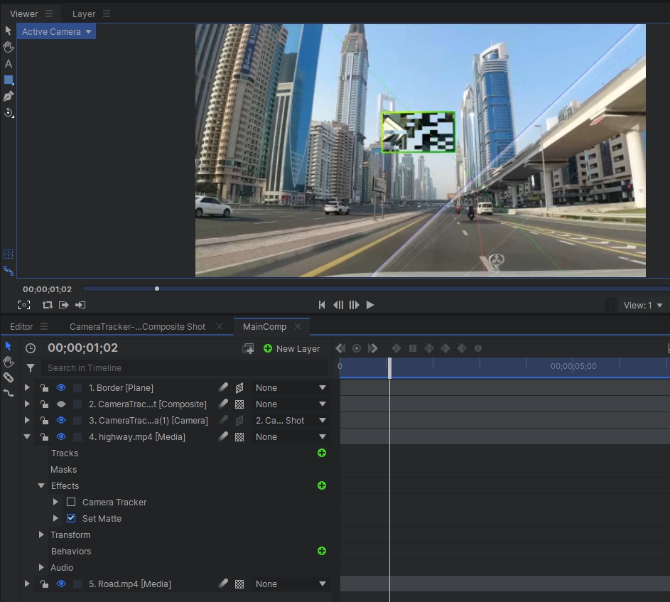Click the viewer playhead scrub bar
The image size is (670, 602).
(x=355, y=289)
